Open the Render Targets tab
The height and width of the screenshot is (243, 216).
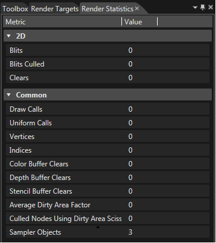click(55, 9)
